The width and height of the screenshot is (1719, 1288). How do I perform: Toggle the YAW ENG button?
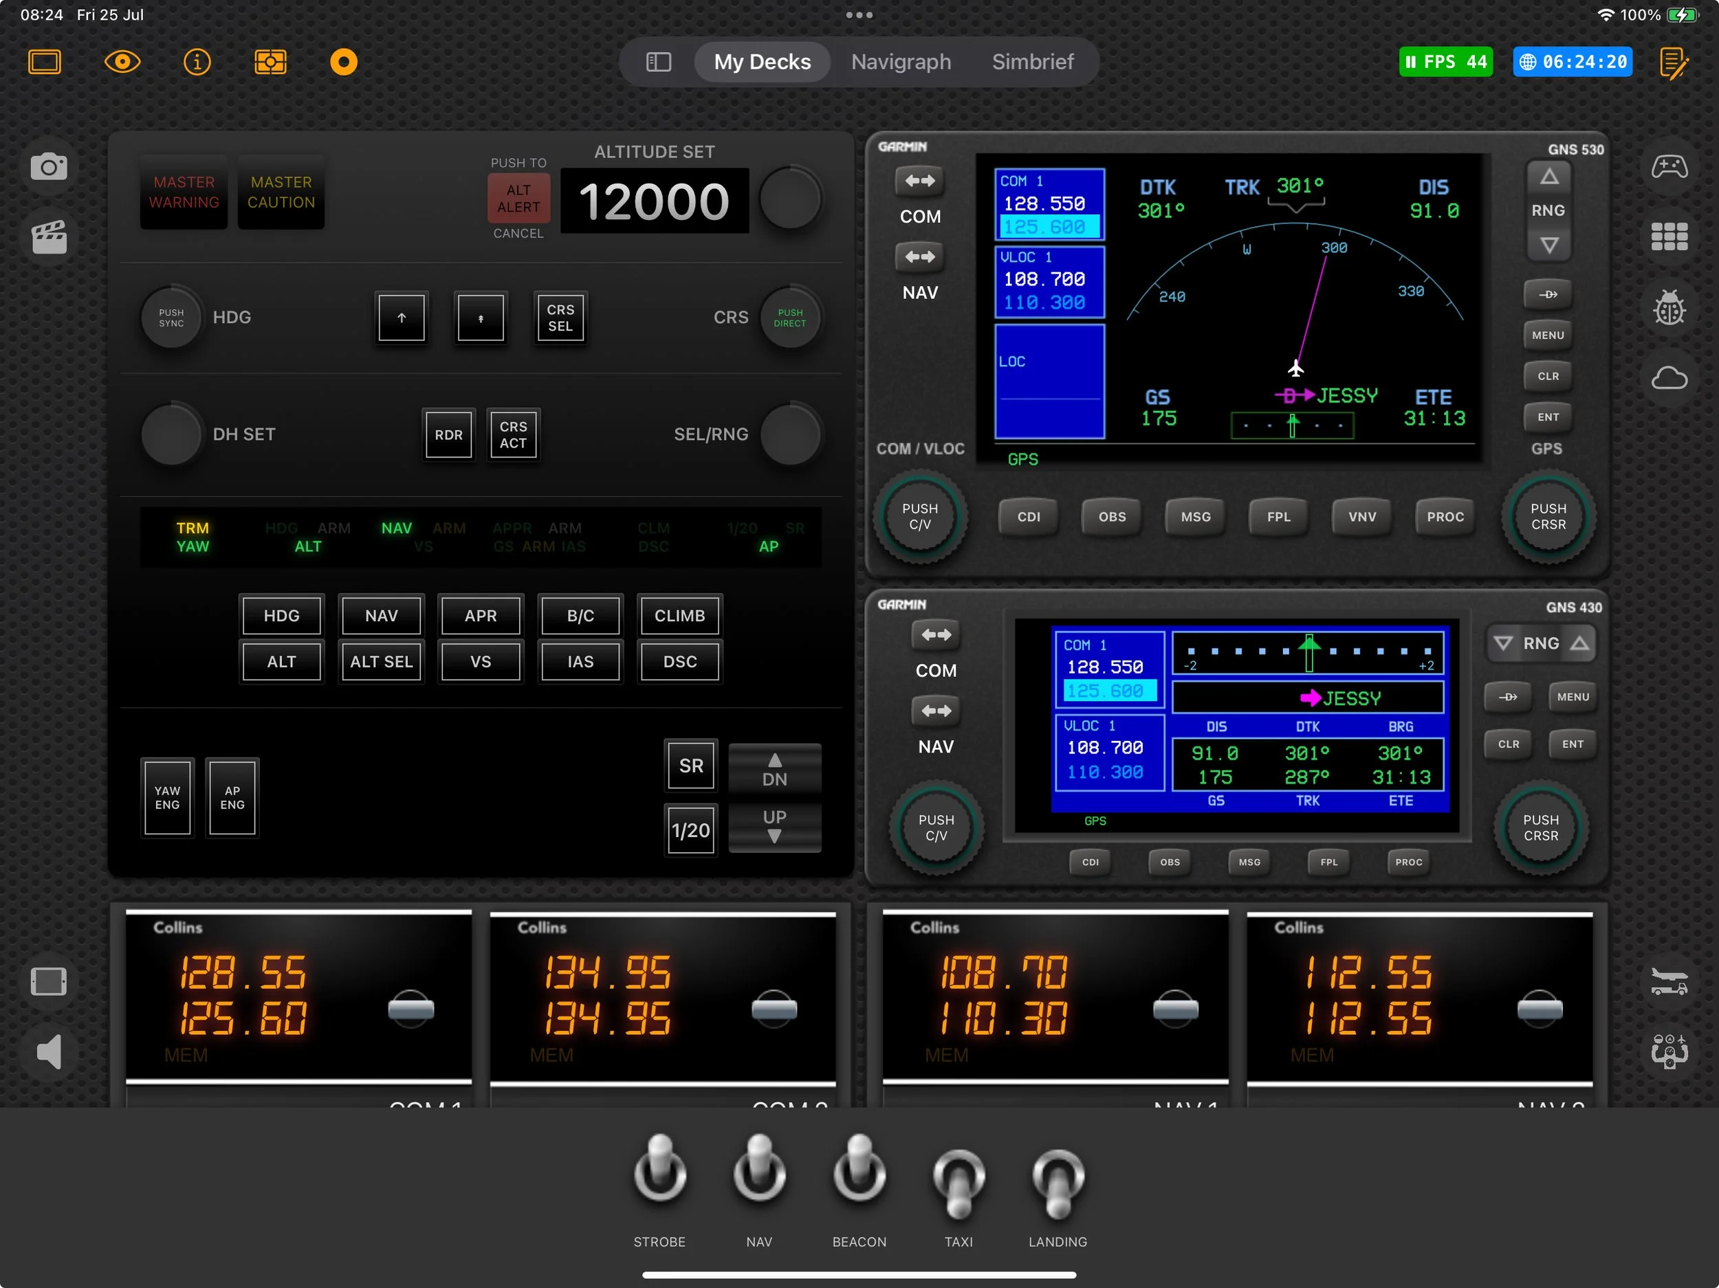[167, 798]
